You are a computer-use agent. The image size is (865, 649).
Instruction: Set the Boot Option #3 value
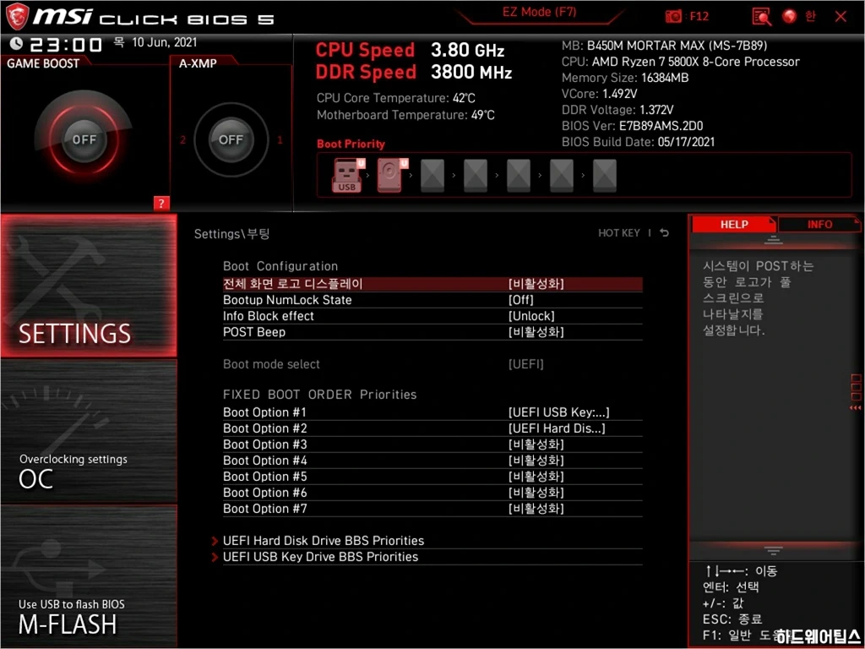coord(536,444)
